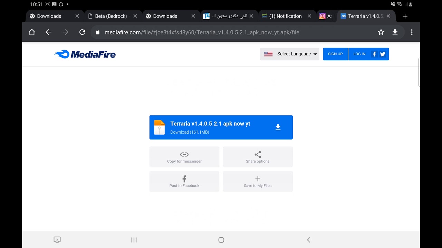442x248 pixels.
Task: Click the SIGN UP button
Action: click(x=335, y=54)
